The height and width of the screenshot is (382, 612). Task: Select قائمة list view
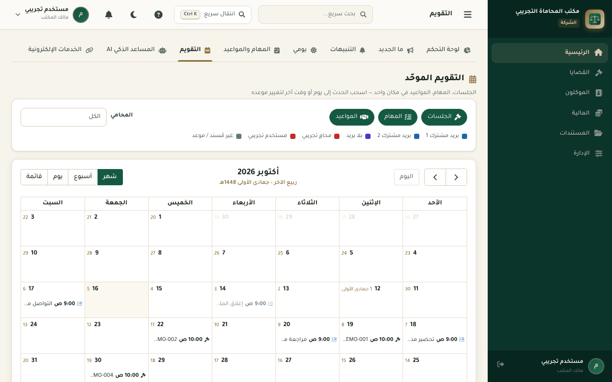(34, 177)
